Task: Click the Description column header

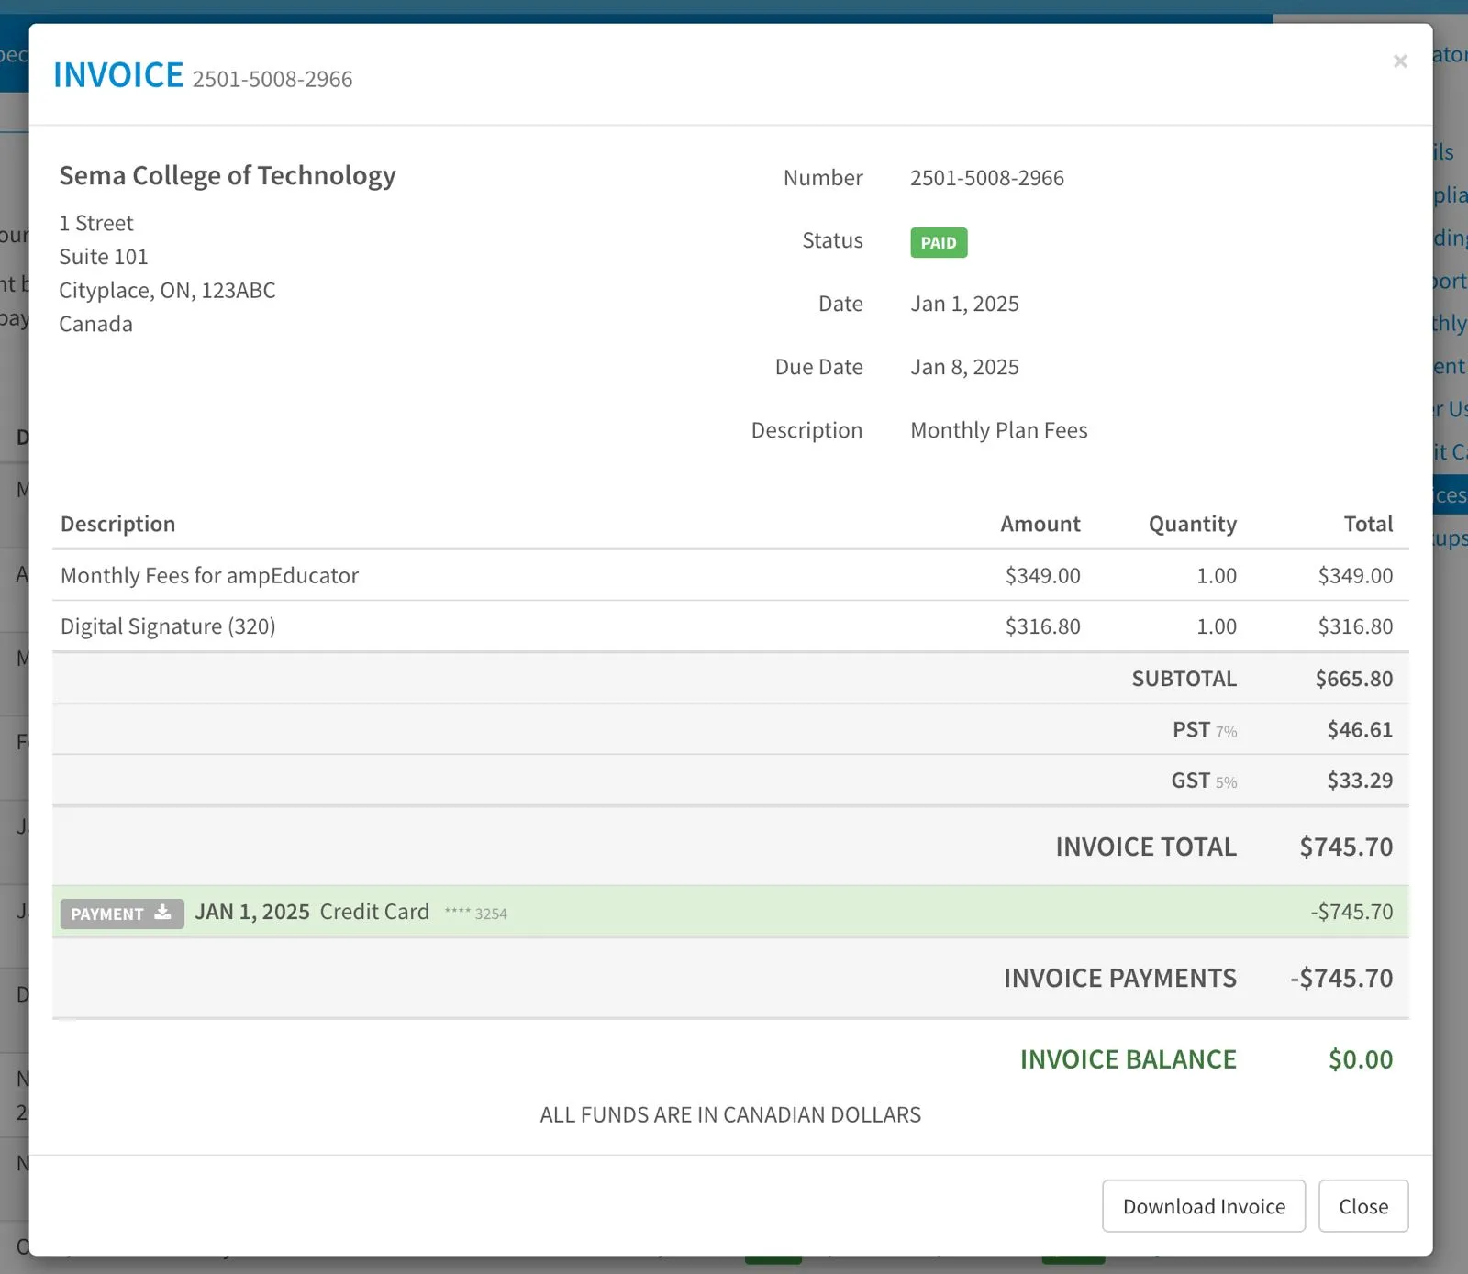Action: pyautogui.click(x=117, y=524)
